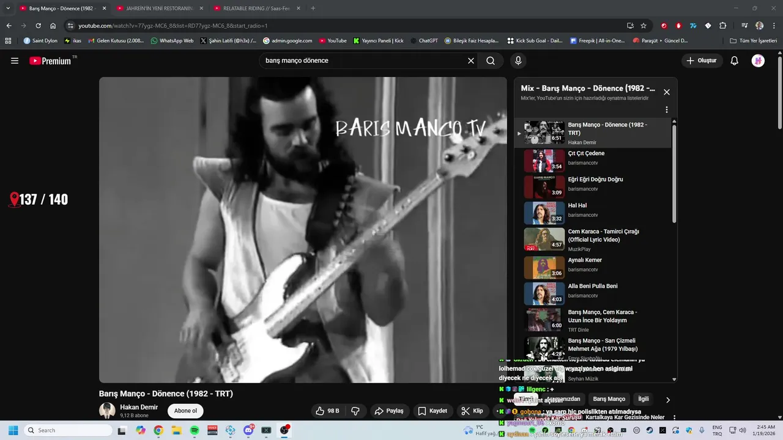This screenshot has width=783, height=440.
Task: Open the Hakan Demir channel avatar
Action: [x=107, y=411]
